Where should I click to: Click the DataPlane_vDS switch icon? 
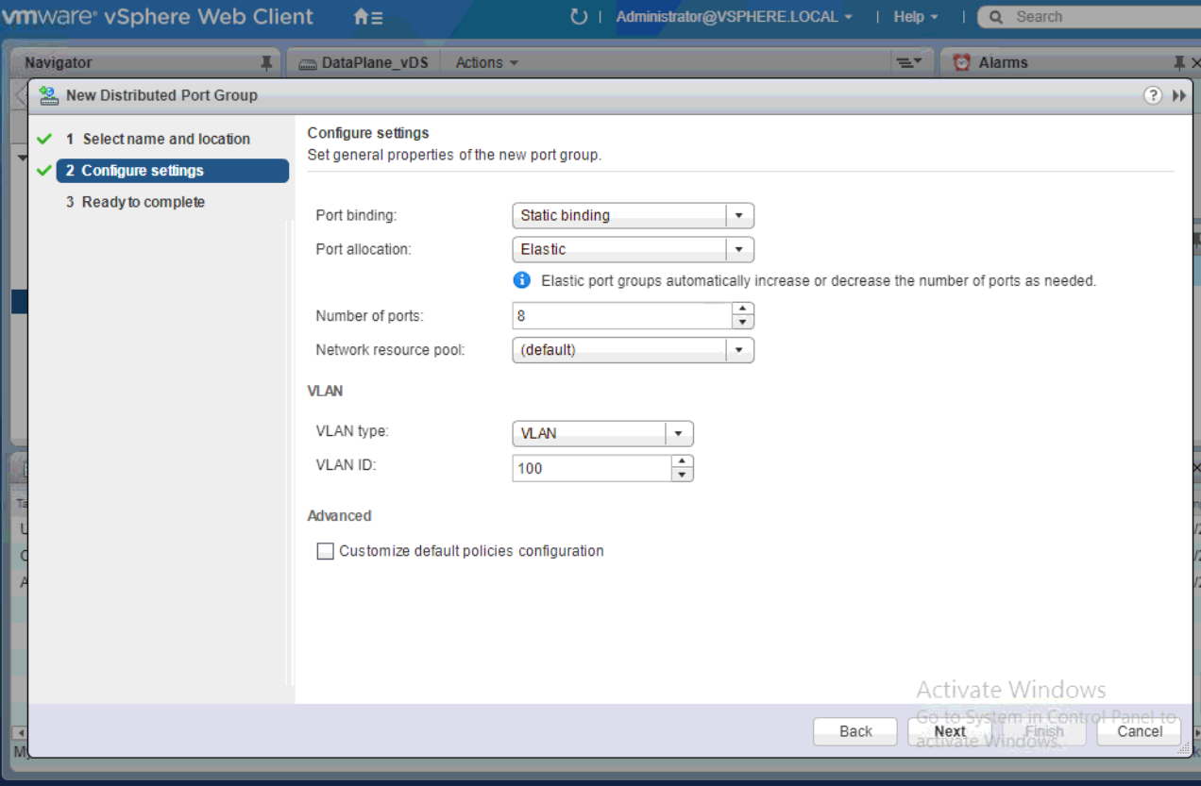[x=307, y=63]
